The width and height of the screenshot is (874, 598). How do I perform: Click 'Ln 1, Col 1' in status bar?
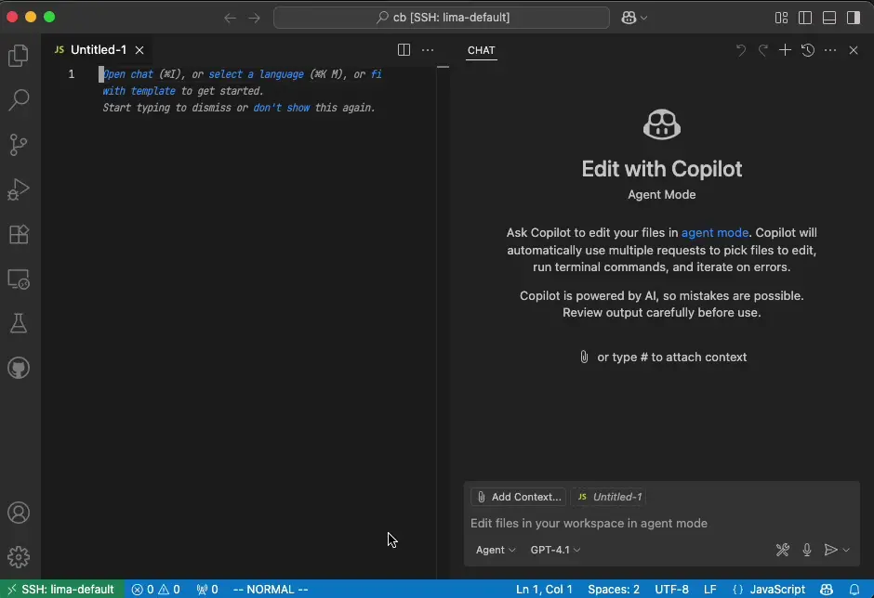tap(544, 589)
